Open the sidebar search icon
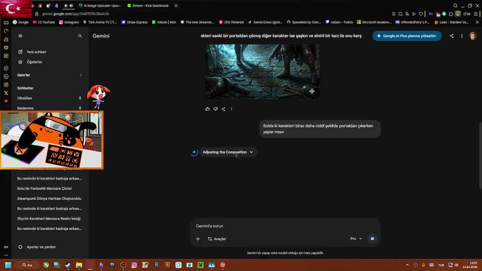This screenshot has width=482, height=271. 80,36
